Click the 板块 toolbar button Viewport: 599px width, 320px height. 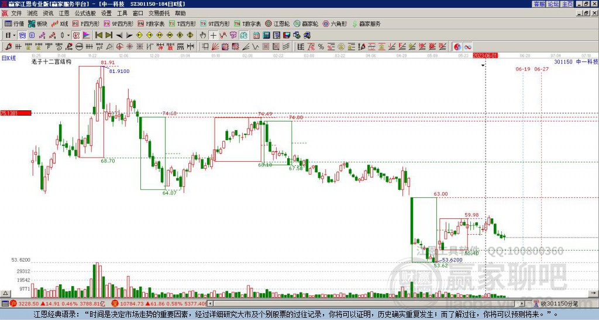[x=37, y=23]
